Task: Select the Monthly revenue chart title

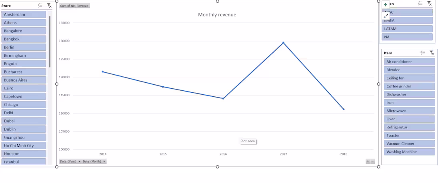Action: 217,15
